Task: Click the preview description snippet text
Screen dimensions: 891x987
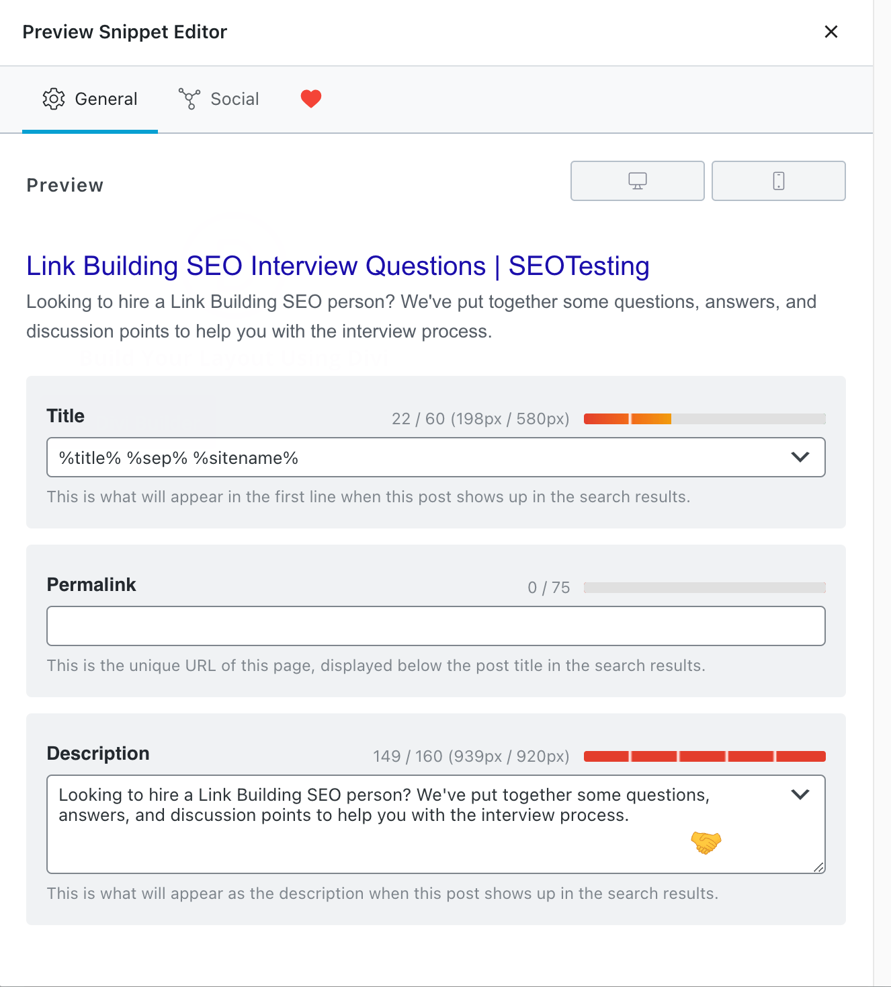Action: (x=421, y=317)
